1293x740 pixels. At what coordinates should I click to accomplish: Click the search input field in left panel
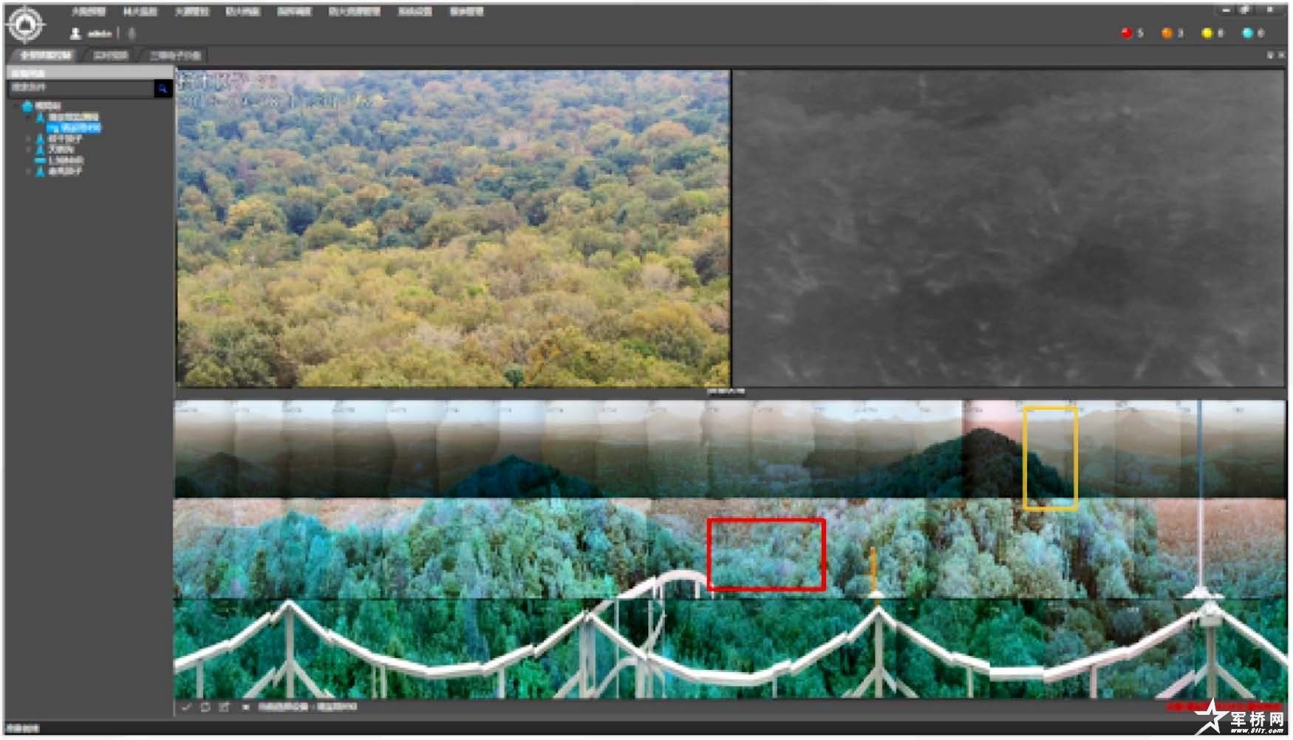80,89
